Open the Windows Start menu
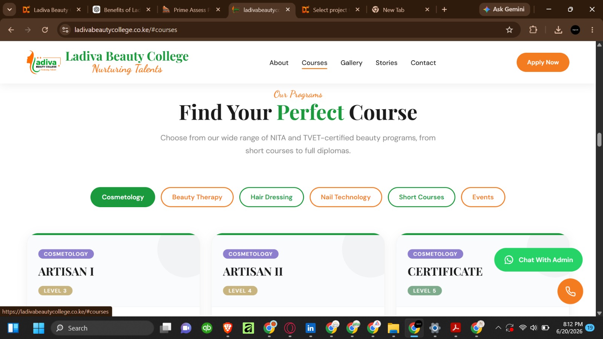 (38, 328)
